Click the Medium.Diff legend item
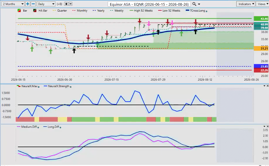The image size is (269, 166). pyautogui.click(x=27, y=127)
